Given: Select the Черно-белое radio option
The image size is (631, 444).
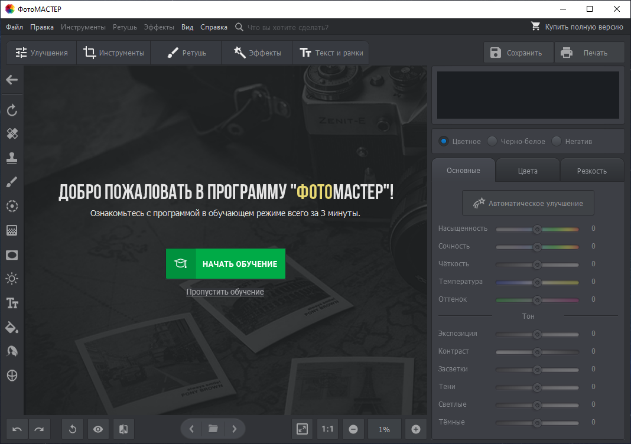Looking at the screenshot, I should [516, 141].
